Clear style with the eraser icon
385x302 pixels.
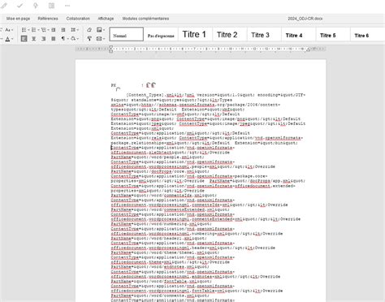(x=89, y=30)
